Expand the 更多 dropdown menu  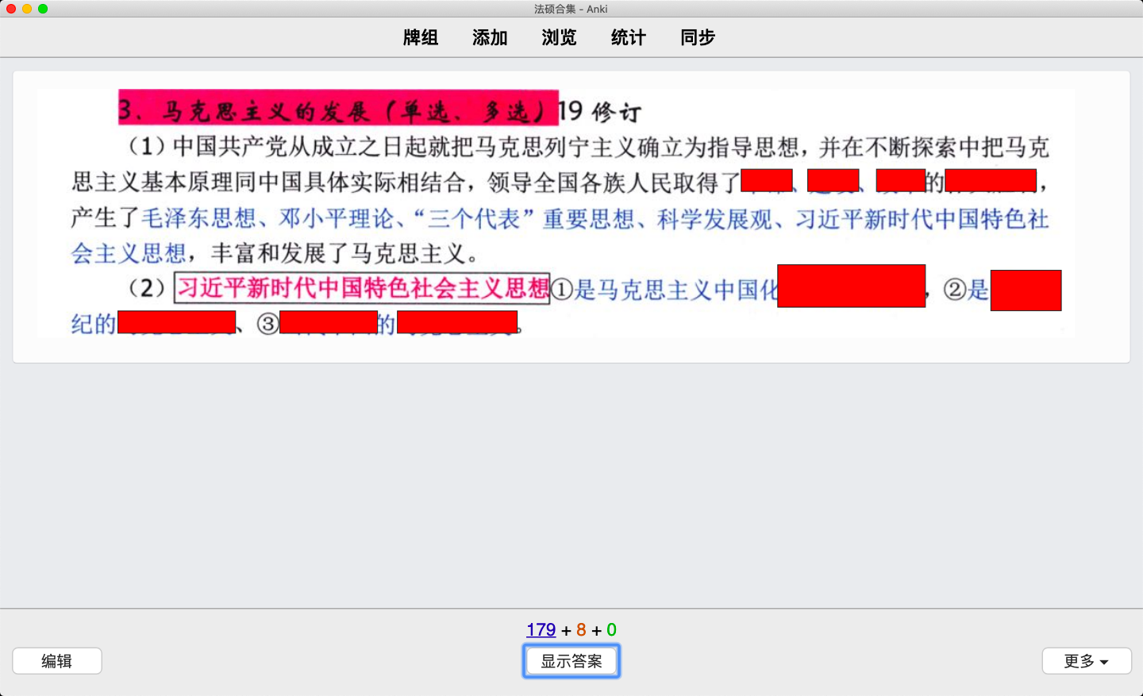point(1087,661)
